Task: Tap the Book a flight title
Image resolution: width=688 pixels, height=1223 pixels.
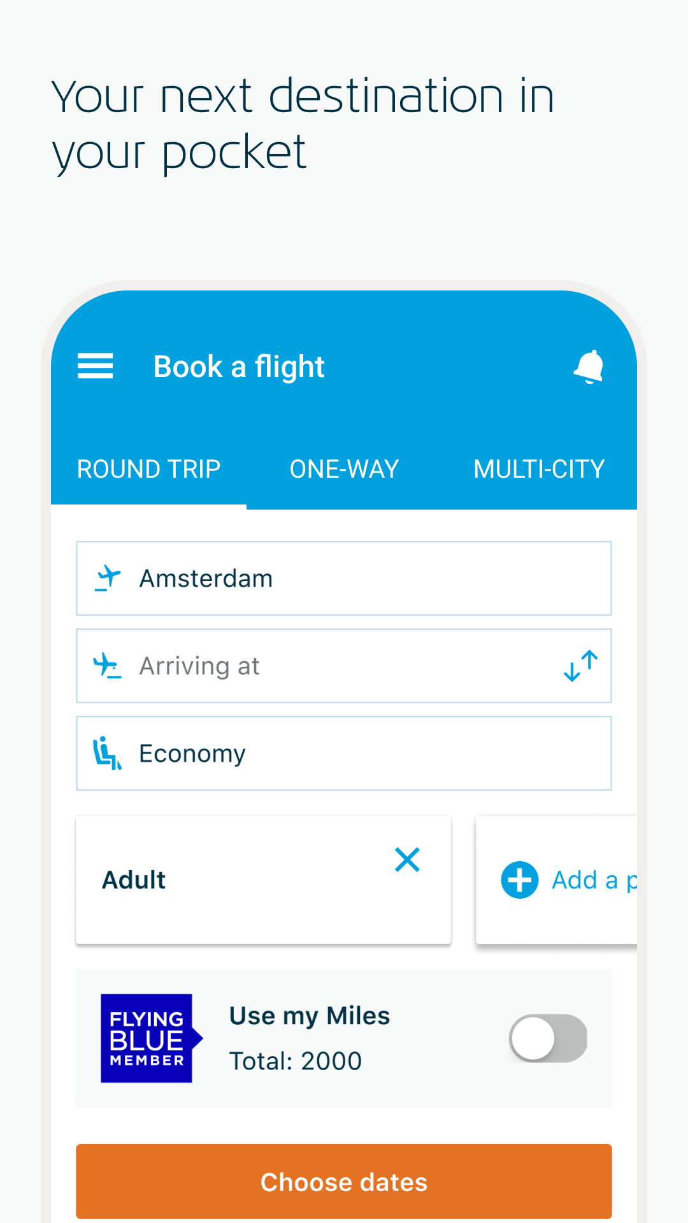Action: (239, 367)
